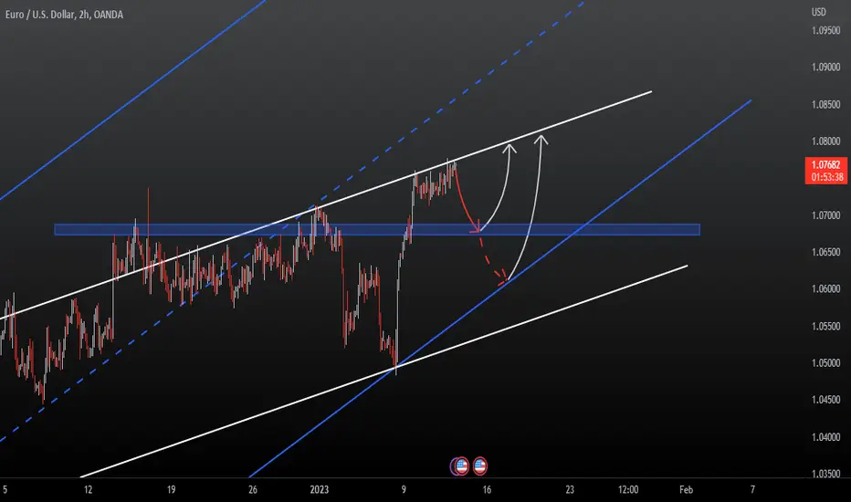This screenshot has height=502, width=851.
Task: Click the 1.06000 price axis label
Action: point(825,288)
